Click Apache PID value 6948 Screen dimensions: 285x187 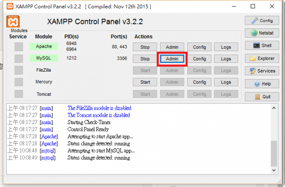point(71,43)
